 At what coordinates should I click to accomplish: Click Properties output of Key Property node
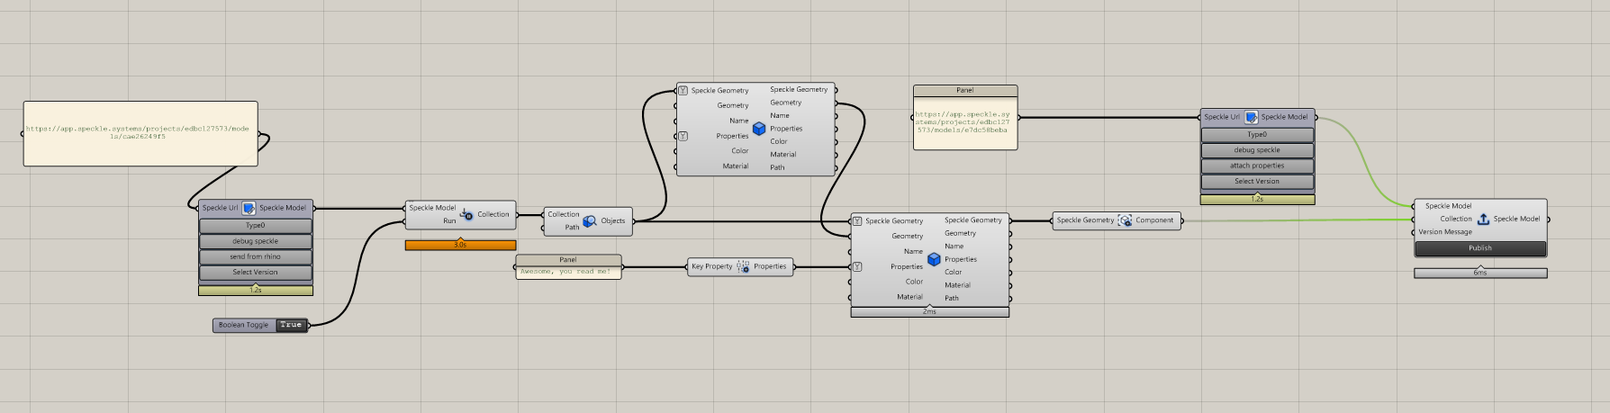[770, 266]
